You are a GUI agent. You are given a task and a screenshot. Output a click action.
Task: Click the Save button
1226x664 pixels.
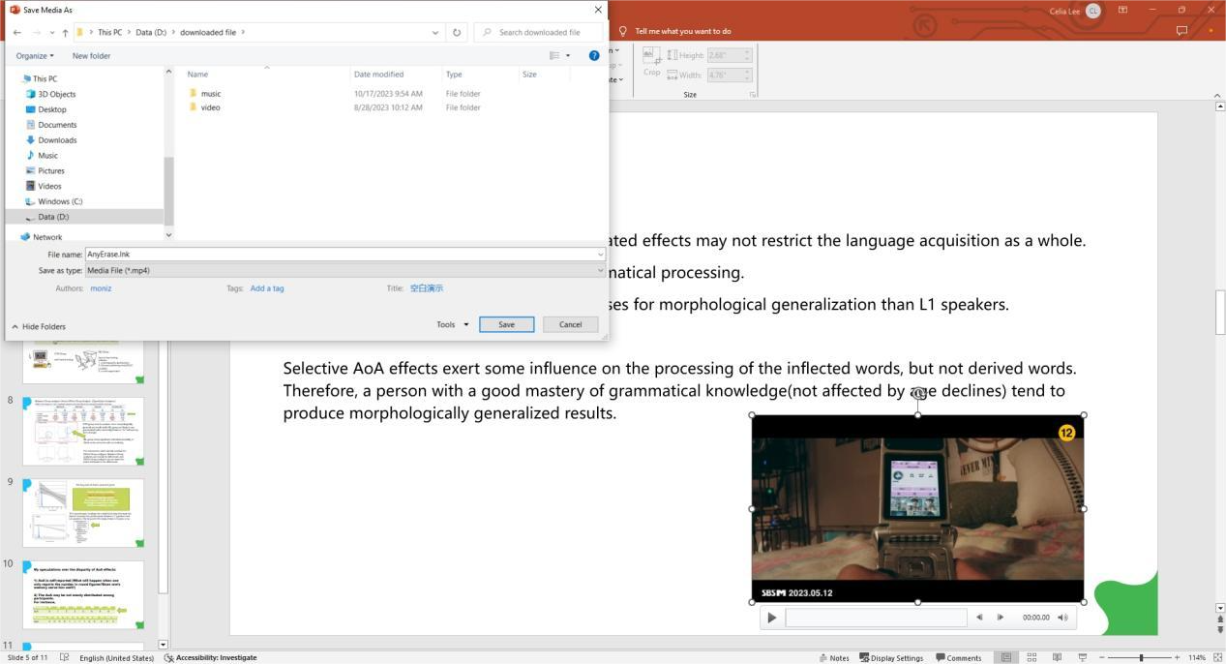click(x=506, y=324)
